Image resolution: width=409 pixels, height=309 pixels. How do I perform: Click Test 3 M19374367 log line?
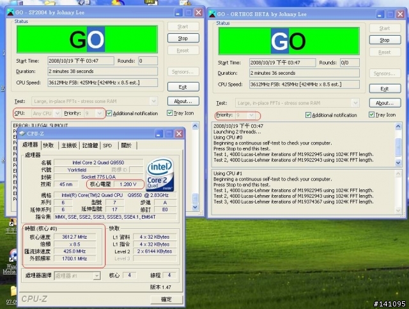pyautogui.click(x=293, y=202)
